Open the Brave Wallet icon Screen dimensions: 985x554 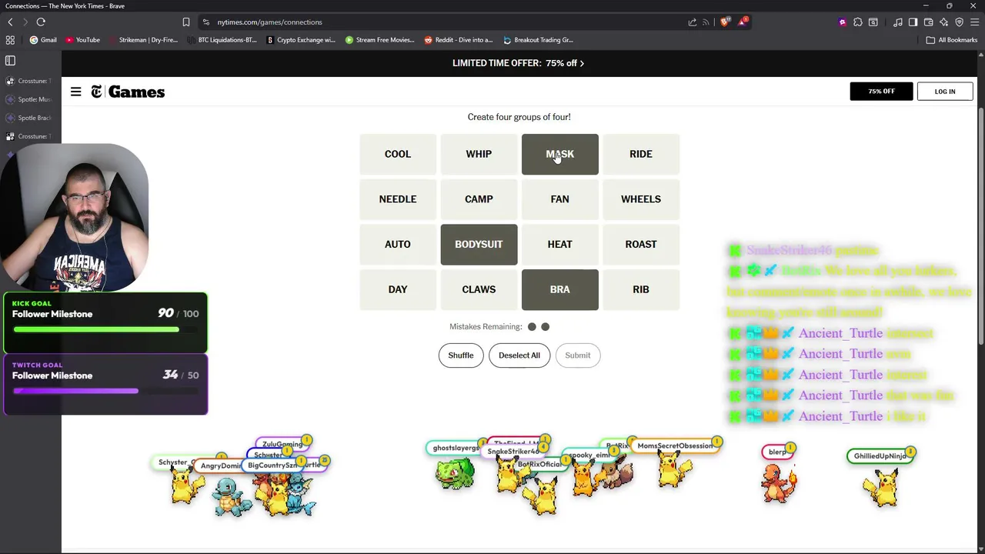point(928,22)
